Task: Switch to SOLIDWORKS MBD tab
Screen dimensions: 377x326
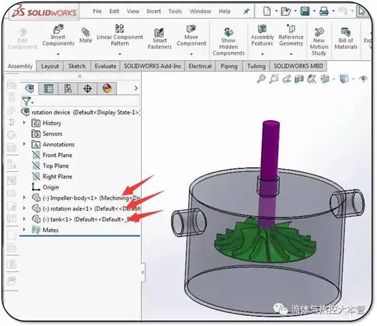Action: pos(298,66)
